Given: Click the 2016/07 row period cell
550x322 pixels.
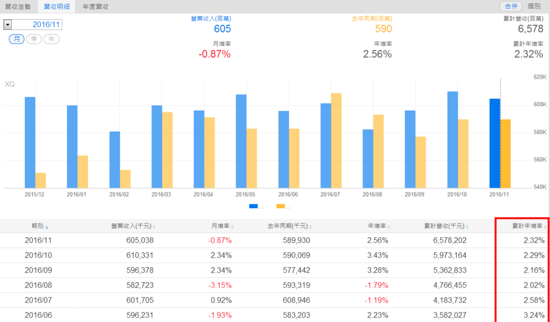Looking at the screenshot, I should [38, 301].
